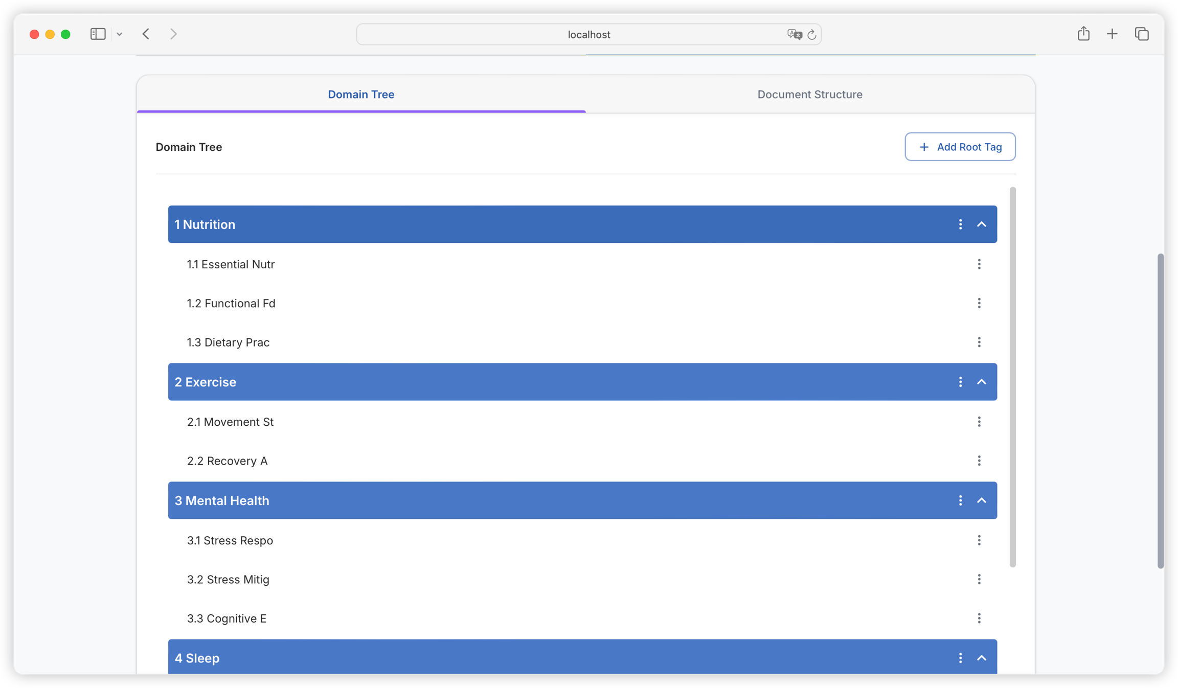Open kebab menu for 2.2 Recovery A
Viewport: 1178px width, 688px height.
click(979, 461)
